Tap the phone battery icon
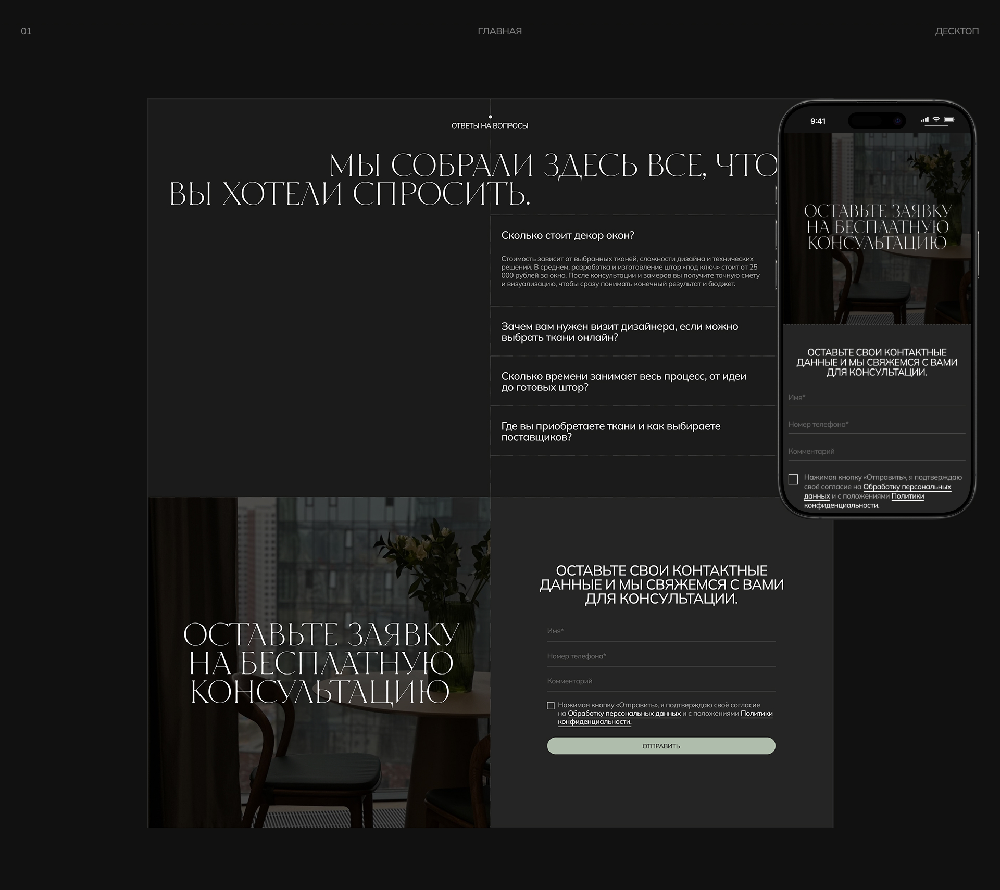This screenshot has height=890, width=1000. click(x=949, y=120)
